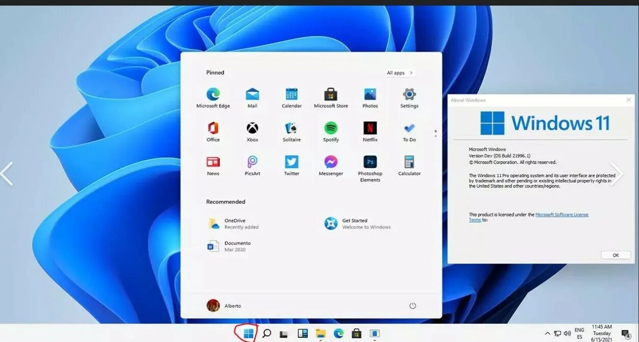The height and width of the screenshot is (342, 639).
Task: Click the Pinned section heading
Action: tap(215, 72)
